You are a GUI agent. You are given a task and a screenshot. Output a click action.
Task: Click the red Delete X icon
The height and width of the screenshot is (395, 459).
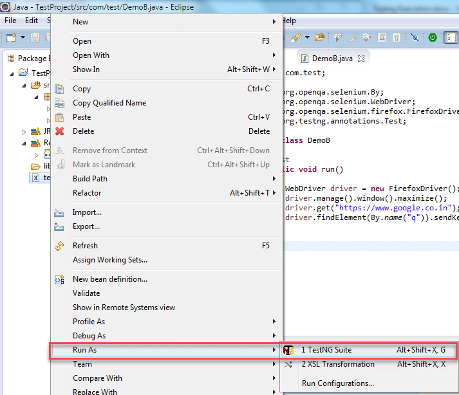pyautogui.click(x=60, y=131)
